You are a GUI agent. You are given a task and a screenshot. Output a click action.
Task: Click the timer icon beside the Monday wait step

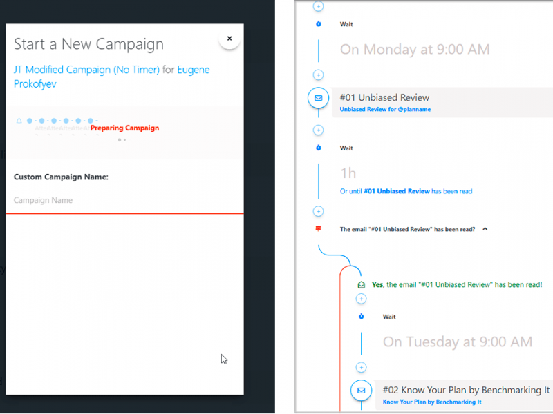(318, 24)
